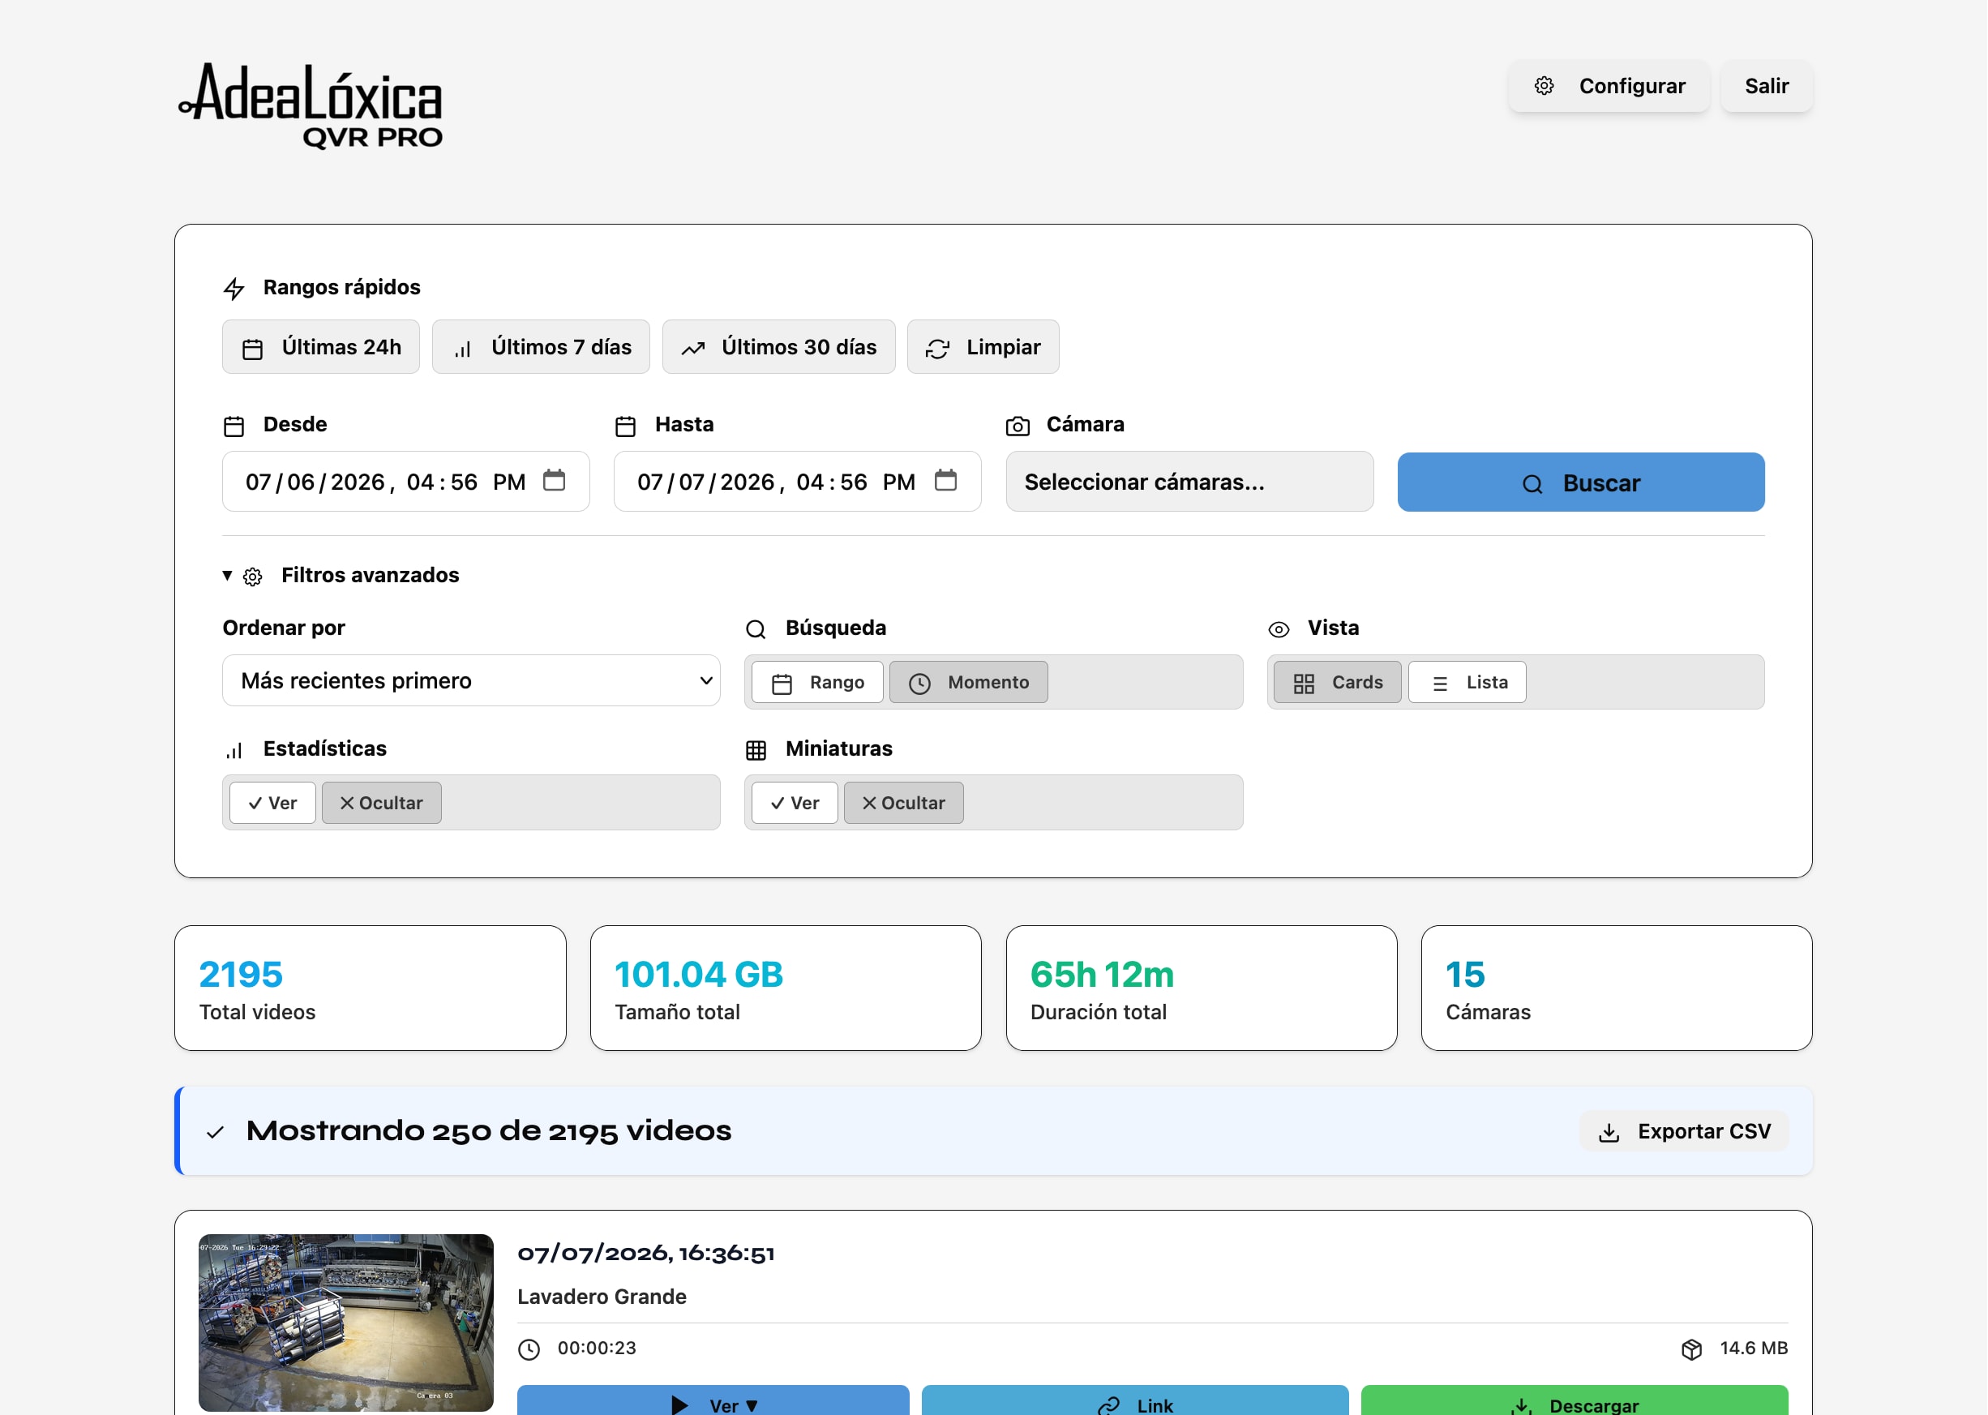Click the gear icon beside Filtros avanzados
Image resolution: width=1988 pixels, height=1415 pixels.
pos(253,577)
